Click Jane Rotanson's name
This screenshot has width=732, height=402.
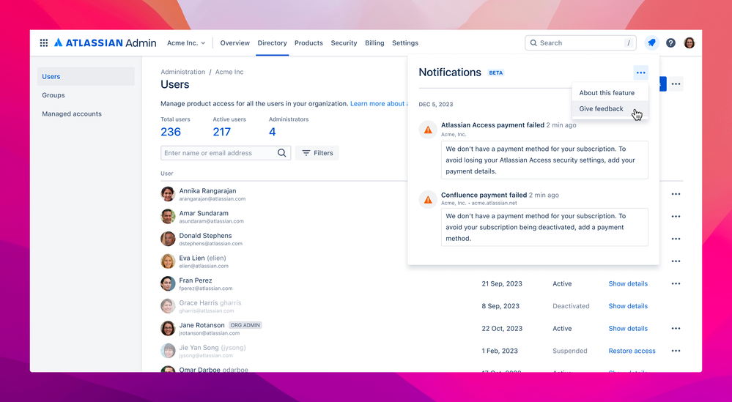click(202, 325)
